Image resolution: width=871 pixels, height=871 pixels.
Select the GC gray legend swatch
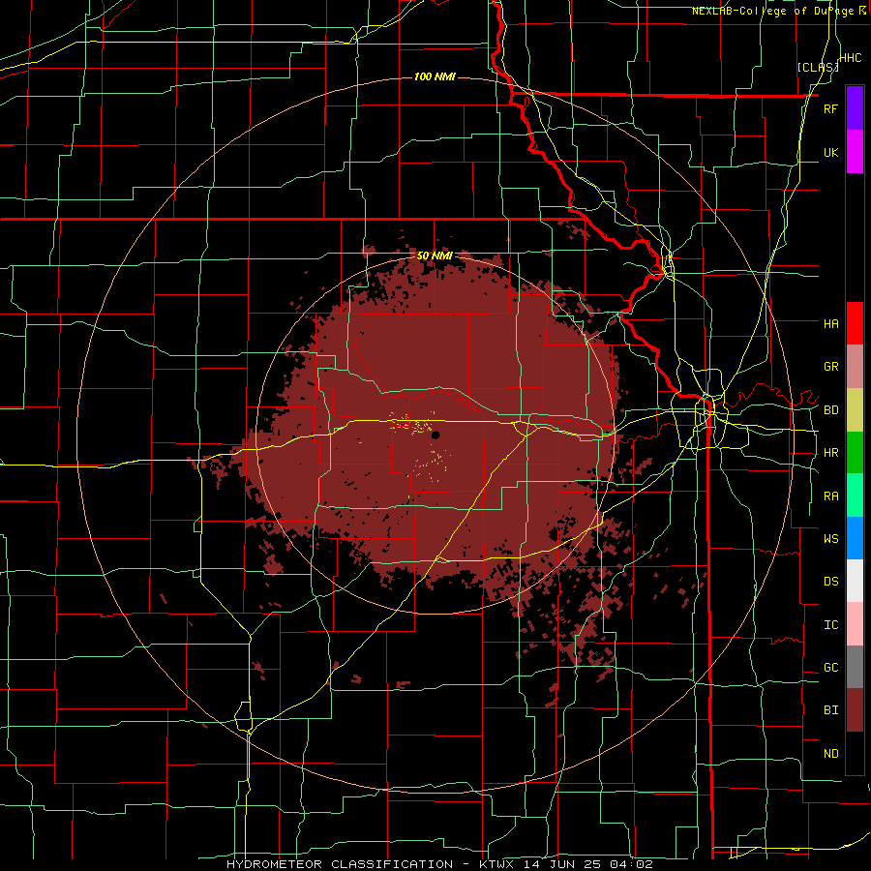point(855,667)
